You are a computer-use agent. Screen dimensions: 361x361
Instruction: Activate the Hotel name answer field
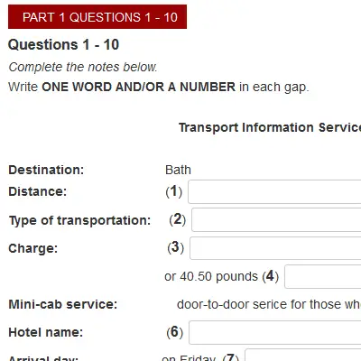(275, 332)
